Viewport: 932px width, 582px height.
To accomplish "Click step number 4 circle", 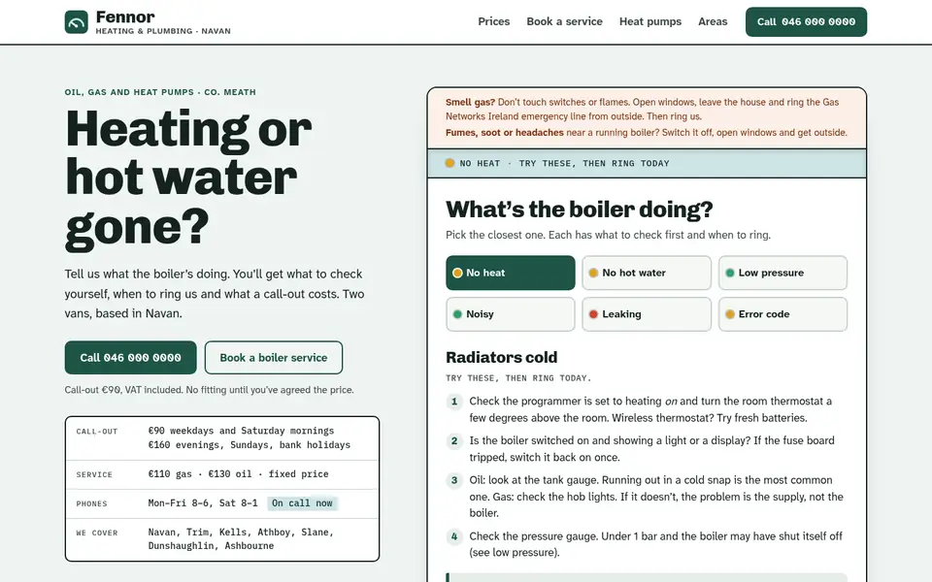I will click(454, 536).
